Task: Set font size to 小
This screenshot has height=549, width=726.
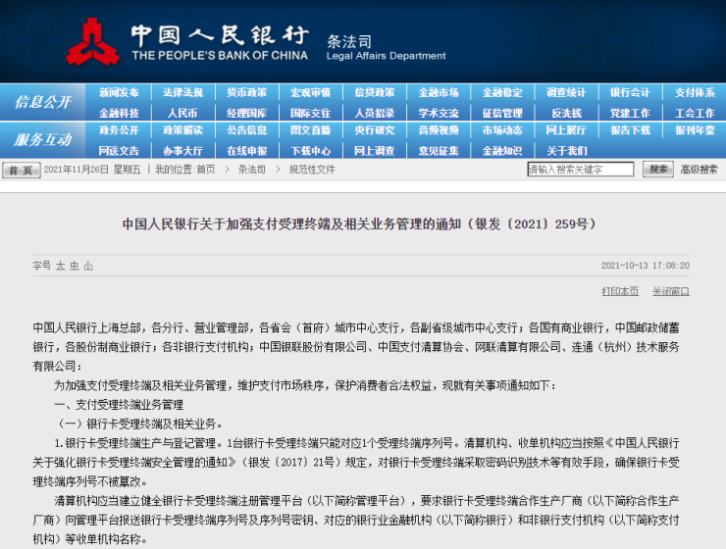Action: tap(88, 266)
